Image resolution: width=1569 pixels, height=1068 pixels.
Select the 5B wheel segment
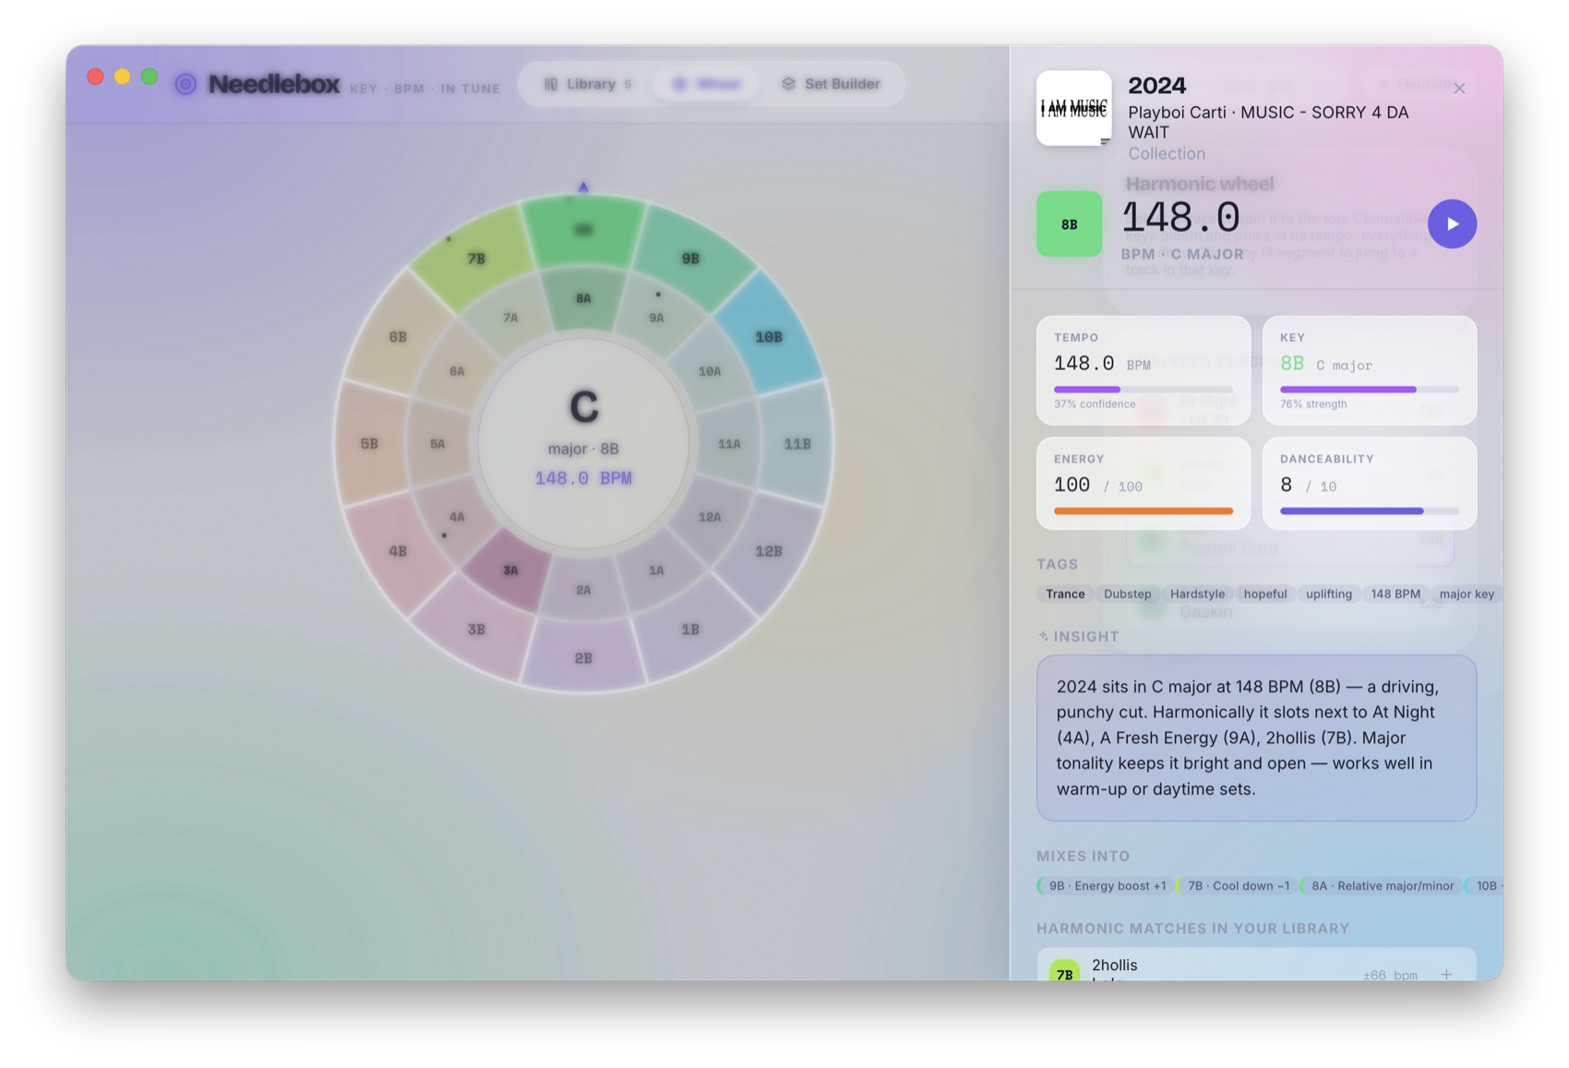point(369,444)
